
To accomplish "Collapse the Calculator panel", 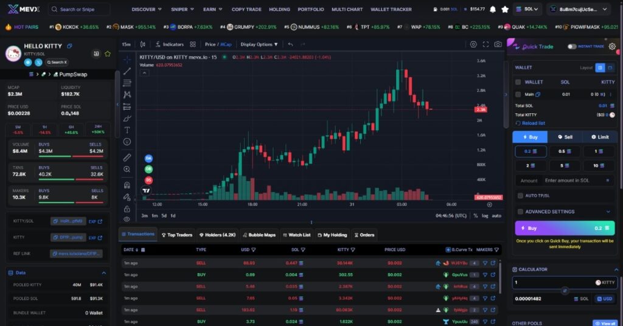I will 616,269.
